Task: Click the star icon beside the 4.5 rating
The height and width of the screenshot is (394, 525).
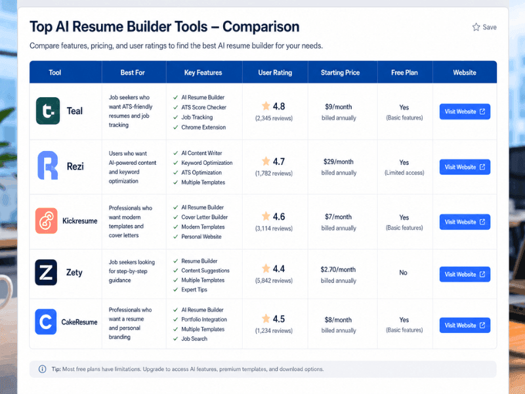Action: 266,318
